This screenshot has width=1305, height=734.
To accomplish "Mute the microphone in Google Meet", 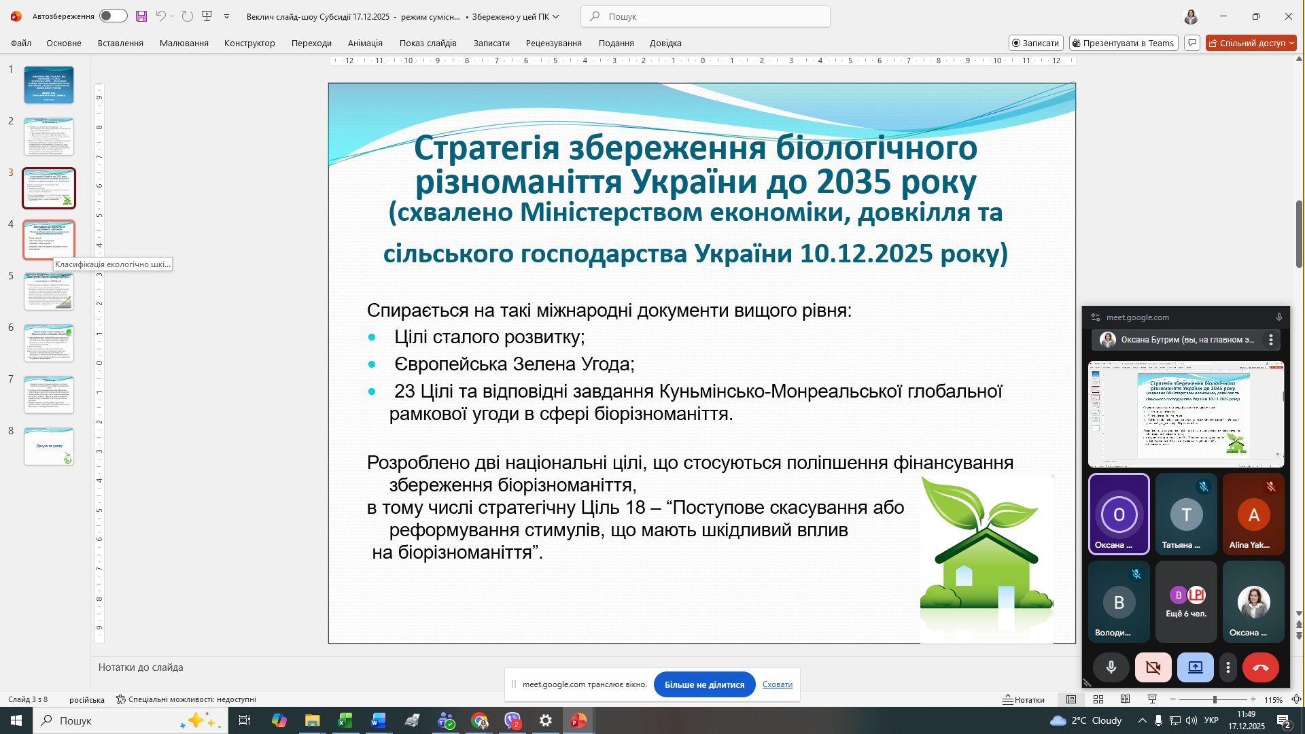I will (1112, 667).
